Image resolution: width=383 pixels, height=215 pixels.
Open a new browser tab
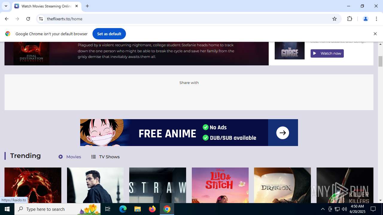tap(87, 6)
